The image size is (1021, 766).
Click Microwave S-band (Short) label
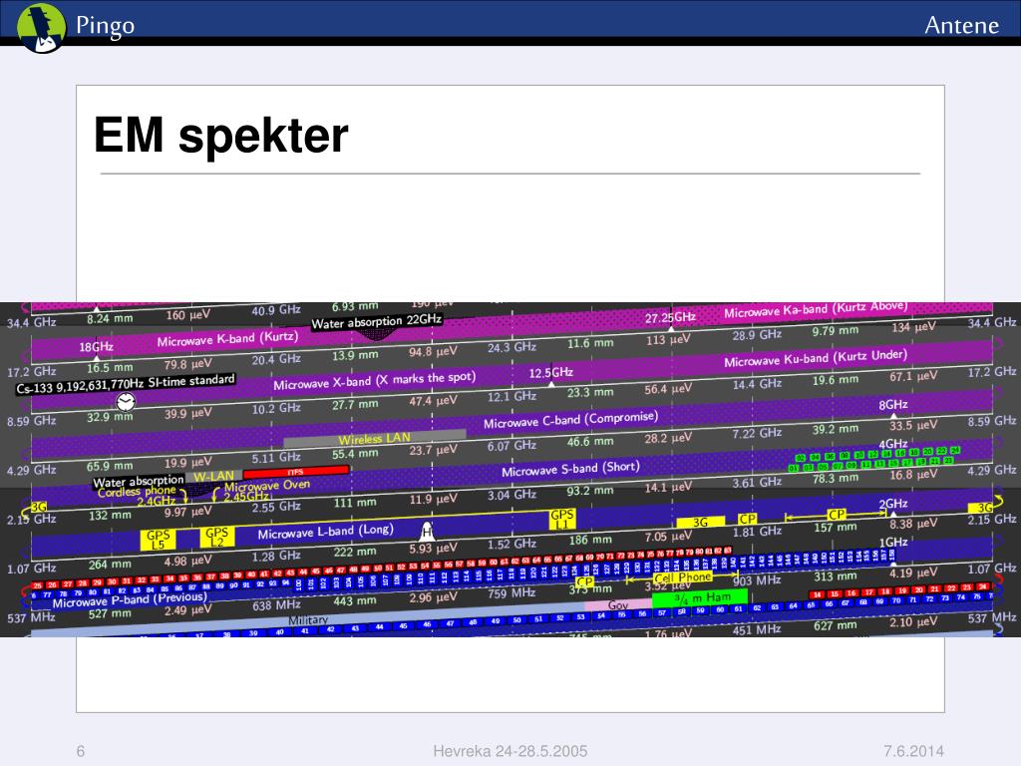(570, 469)
